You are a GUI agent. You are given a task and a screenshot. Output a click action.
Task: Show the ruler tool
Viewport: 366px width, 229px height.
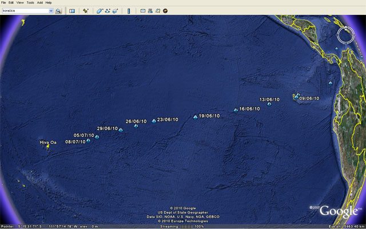[x=129, y=11]
